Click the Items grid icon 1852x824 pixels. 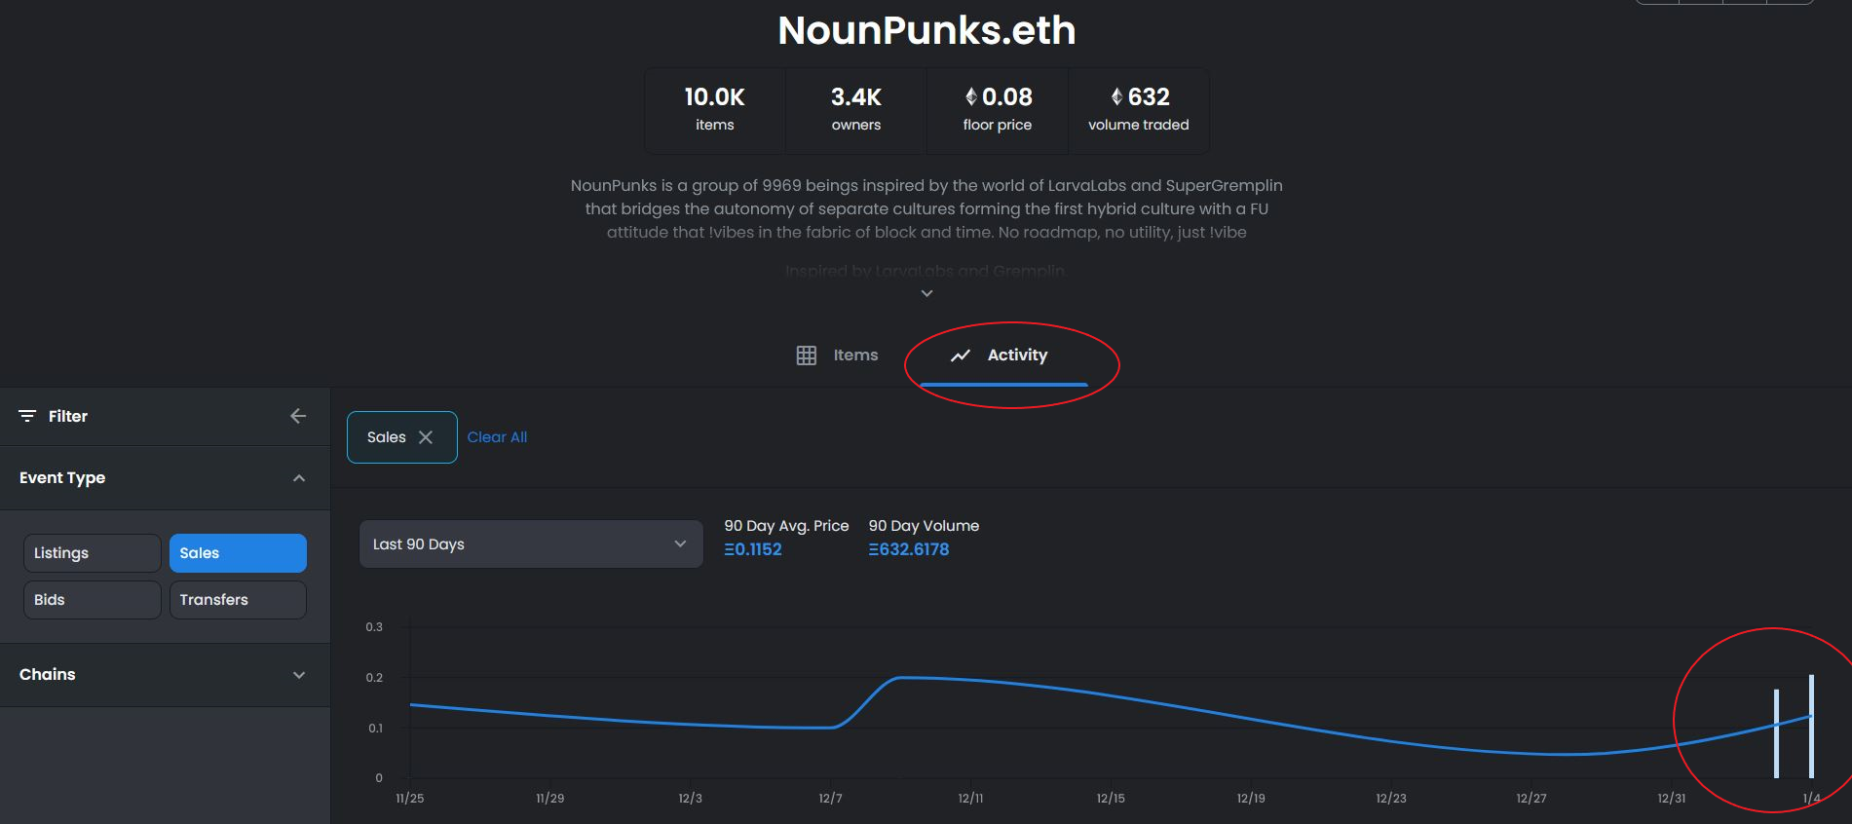[x=807, y=356]
